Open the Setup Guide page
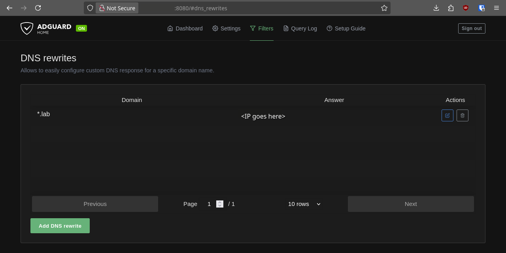The height and width of the screenshot is (253, 506). (346, 28)
